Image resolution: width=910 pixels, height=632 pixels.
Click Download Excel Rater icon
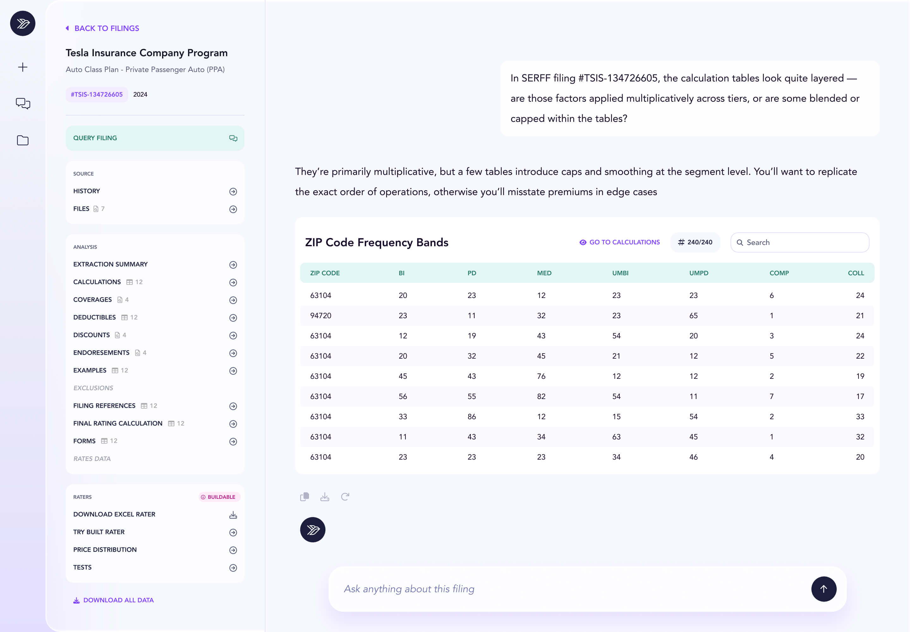click(233, 514)
